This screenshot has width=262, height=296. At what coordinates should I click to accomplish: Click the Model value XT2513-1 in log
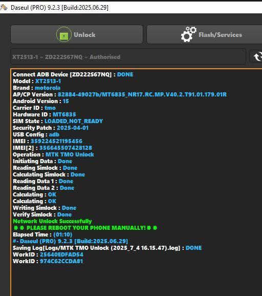pos(48,81)
